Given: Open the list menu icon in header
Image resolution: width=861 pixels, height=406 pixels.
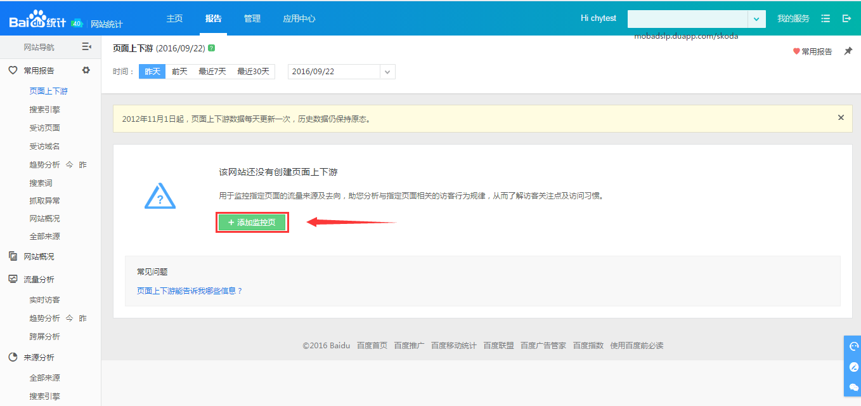Looking at the screenshot, I should point(825,18).
